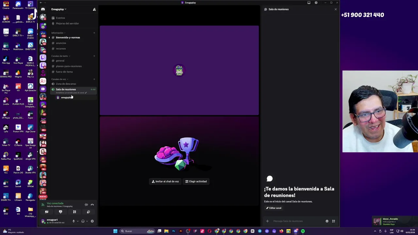Open Spotify from the taskbar

[x=303, y=231]
